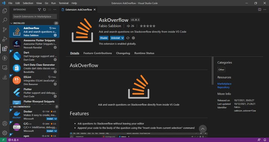Screen dimensions: 269x142
Task: Focus the Search Extensions in Marketplace field
Action: coord(35,16)
